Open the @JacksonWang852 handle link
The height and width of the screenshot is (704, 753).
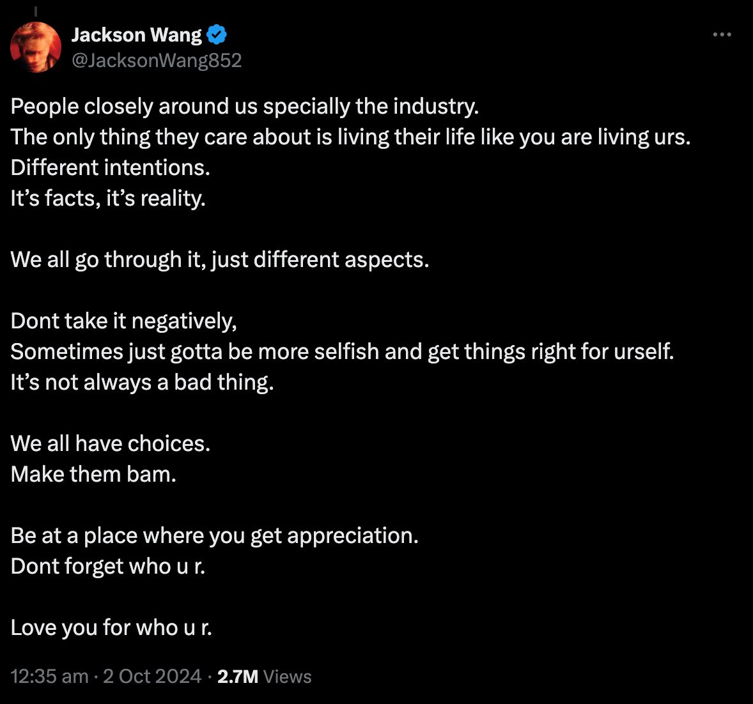157,60
